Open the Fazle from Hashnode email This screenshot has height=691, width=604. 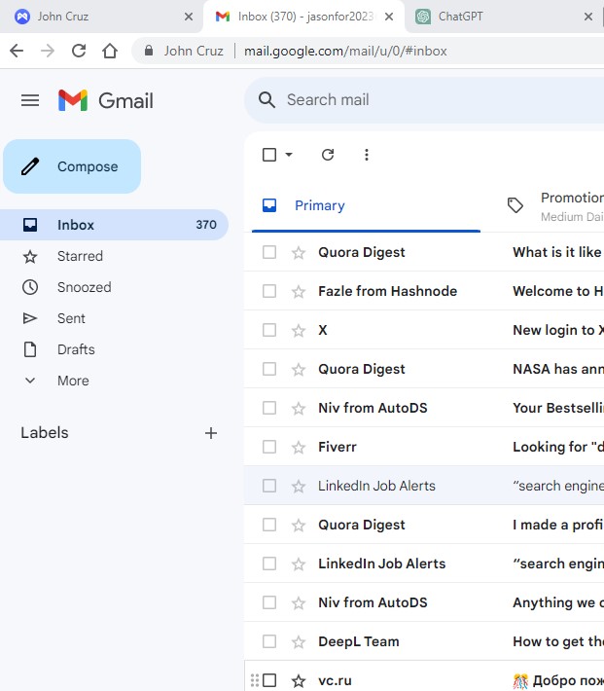tap(424, 291)
